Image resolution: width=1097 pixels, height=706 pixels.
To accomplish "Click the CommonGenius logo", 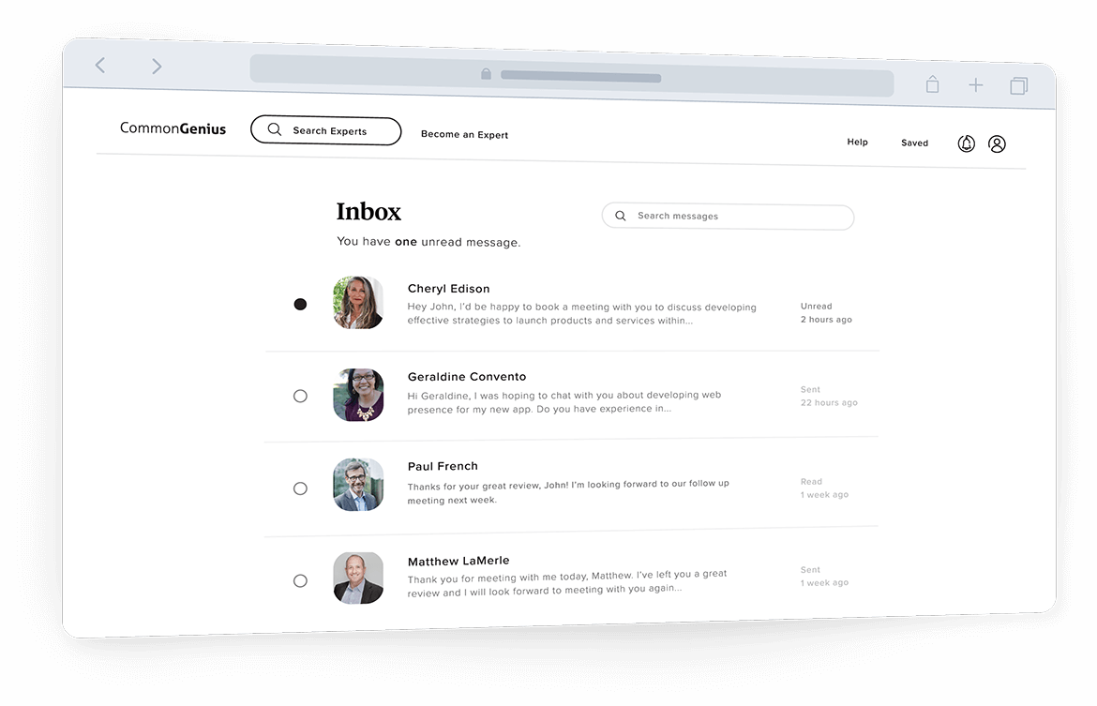I will (x=173, y=128).
